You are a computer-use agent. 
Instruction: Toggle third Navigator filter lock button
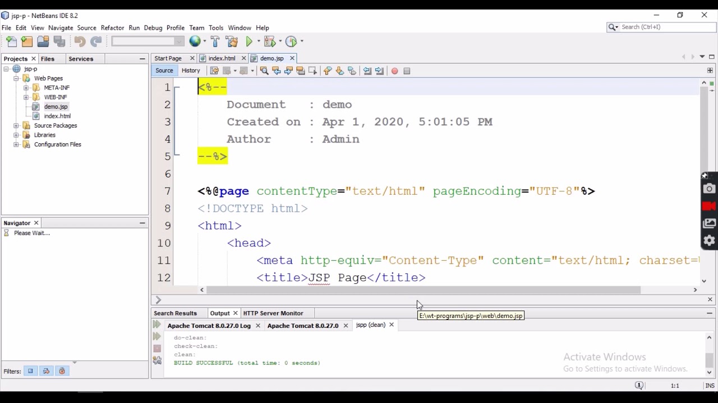click(x=62, y=371)
